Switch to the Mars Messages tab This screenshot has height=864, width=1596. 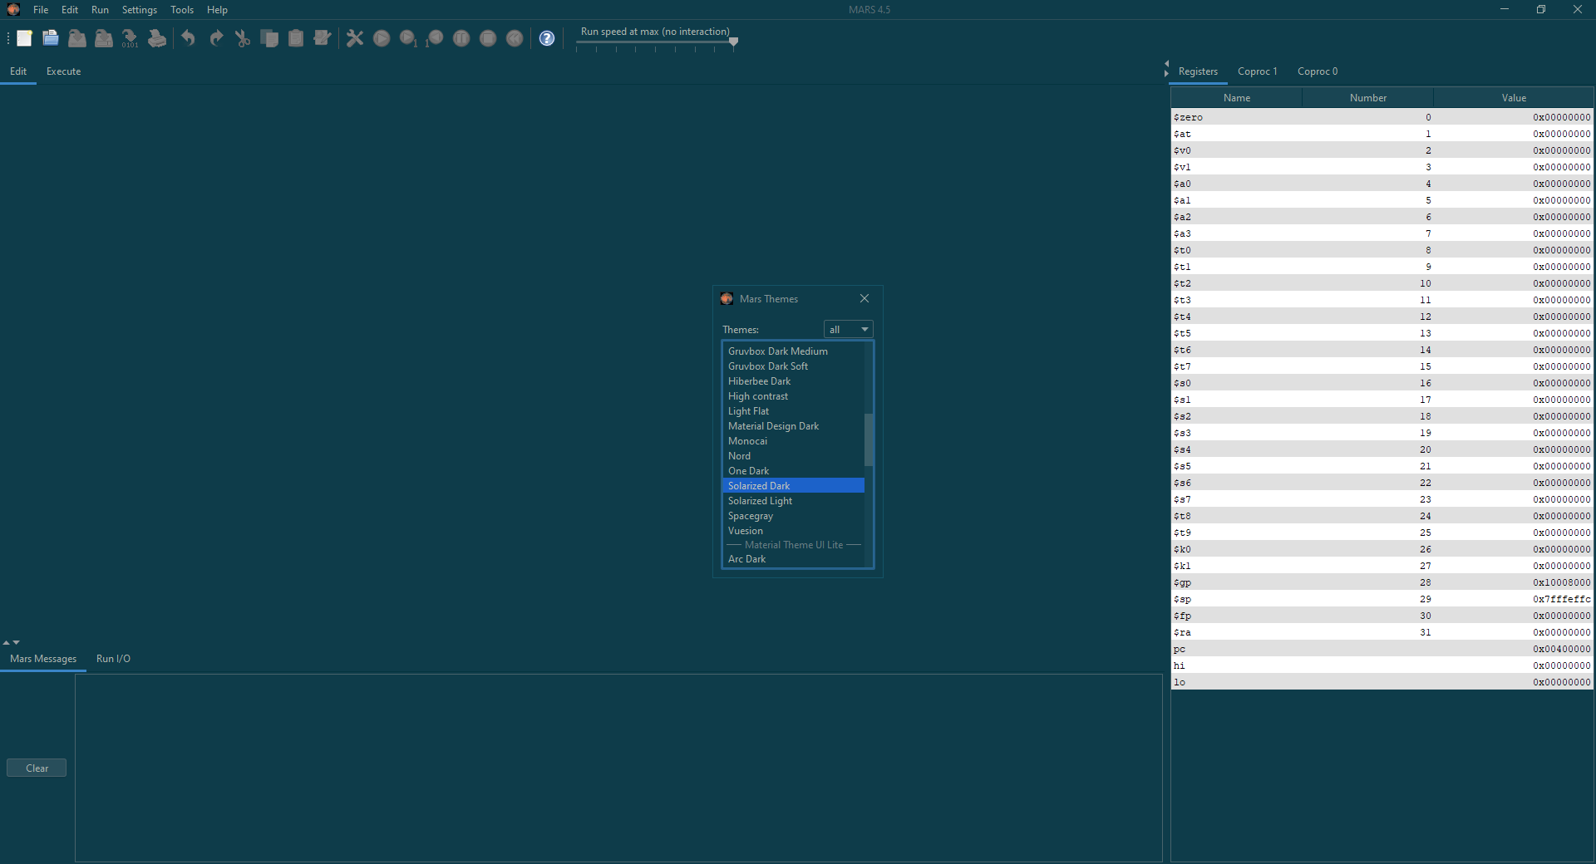coord(43,659)
